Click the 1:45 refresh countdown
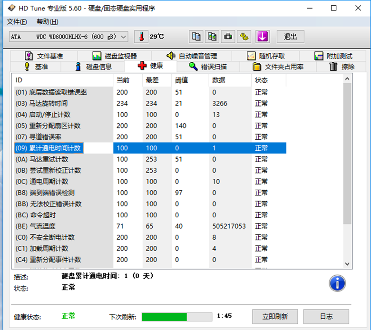Image resolution: width=371 pixels, height=330 pixels. pos(225,316)
